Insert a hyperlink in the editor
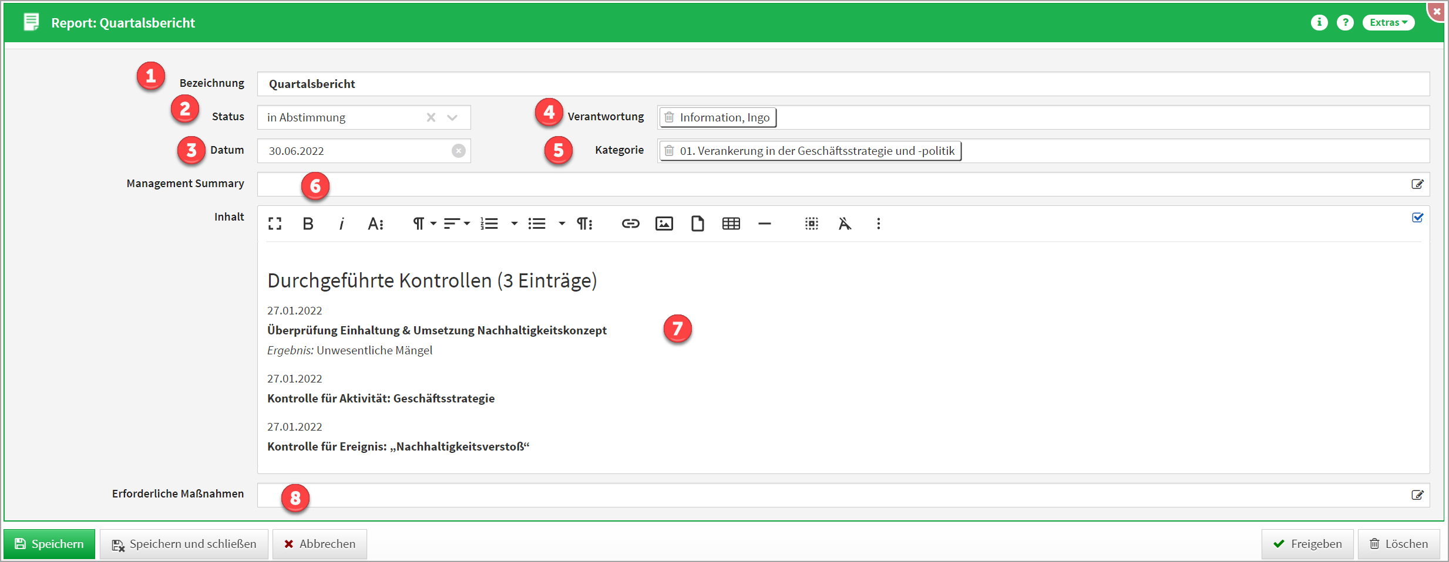 [630, 224]
